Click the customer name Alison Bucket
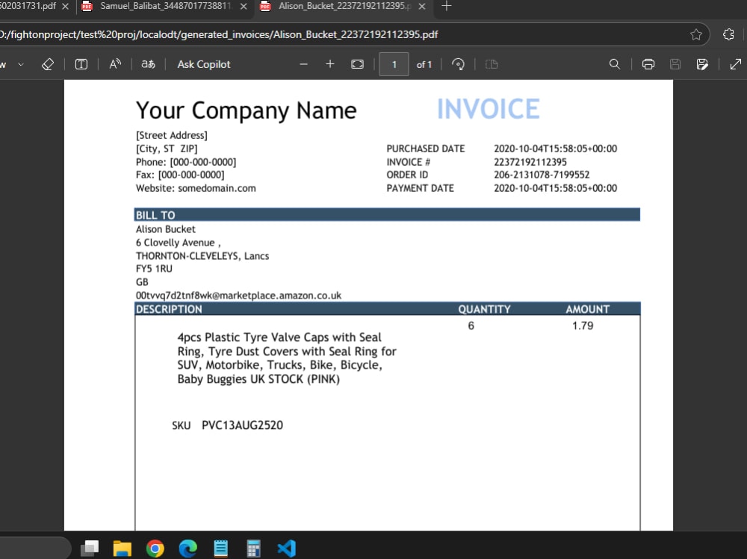747x559 pixels. click(165, 229)
